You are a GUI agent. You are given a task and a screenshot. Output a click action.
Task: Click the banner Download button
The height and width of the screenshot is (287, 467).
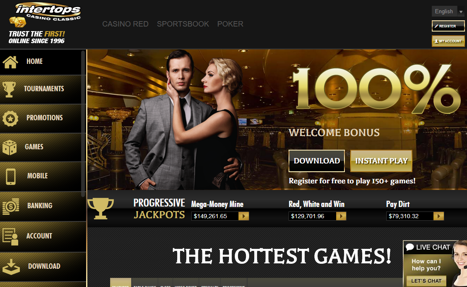317,161
